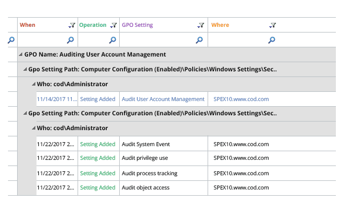
Task: Click the search magnifier in the Operation column
Action: tap(112, 40)
